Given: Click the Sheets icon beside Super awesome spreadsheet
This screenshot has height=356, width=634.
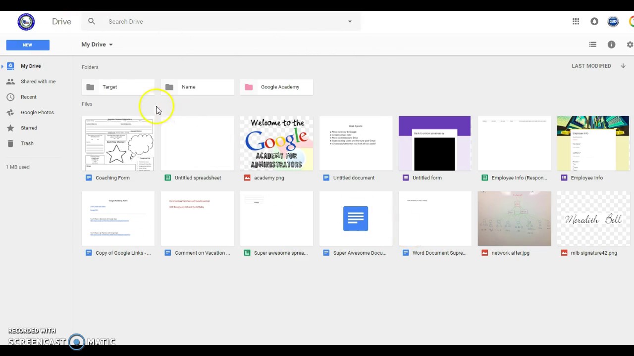Looking at the screenshot, I should [x=247, y=253].
